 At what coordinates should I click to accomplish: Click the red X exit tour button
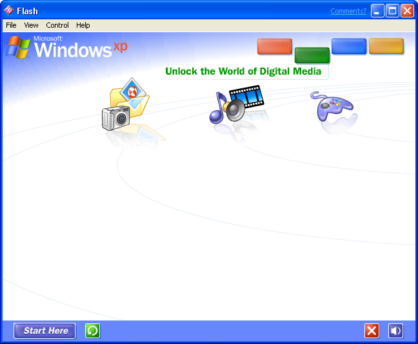372,330
